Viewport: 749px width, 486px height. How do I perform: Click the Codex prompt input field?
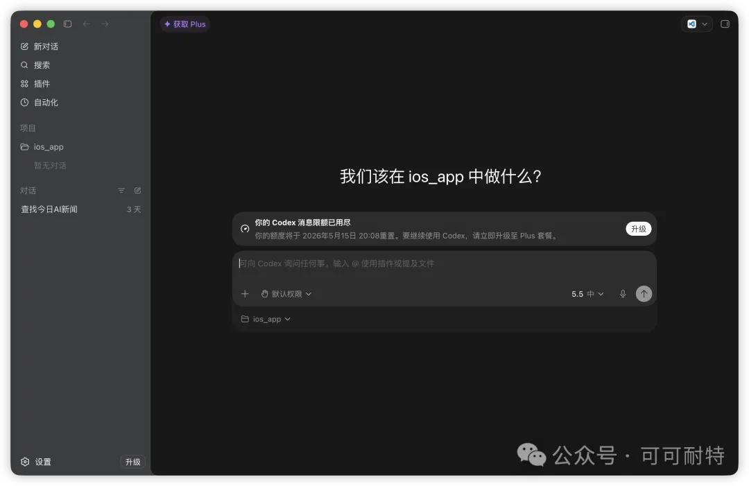(x=445, y=263)
